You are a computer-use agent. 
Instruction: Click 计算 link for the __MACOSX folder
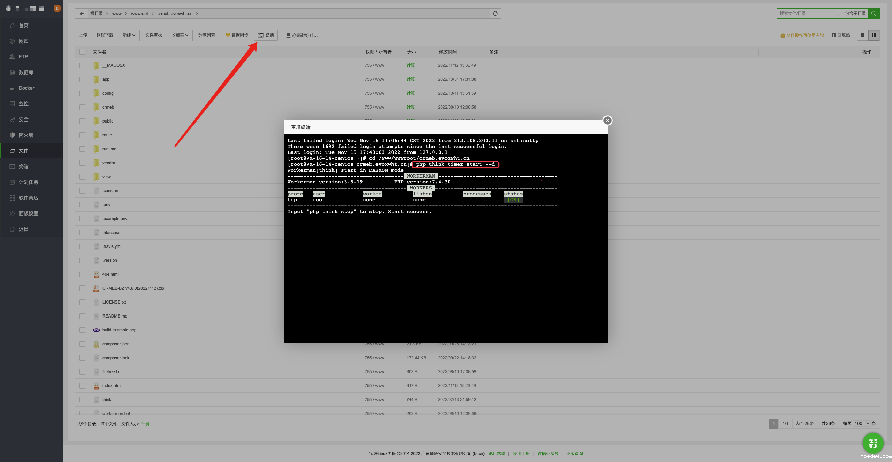coord(410,65)
